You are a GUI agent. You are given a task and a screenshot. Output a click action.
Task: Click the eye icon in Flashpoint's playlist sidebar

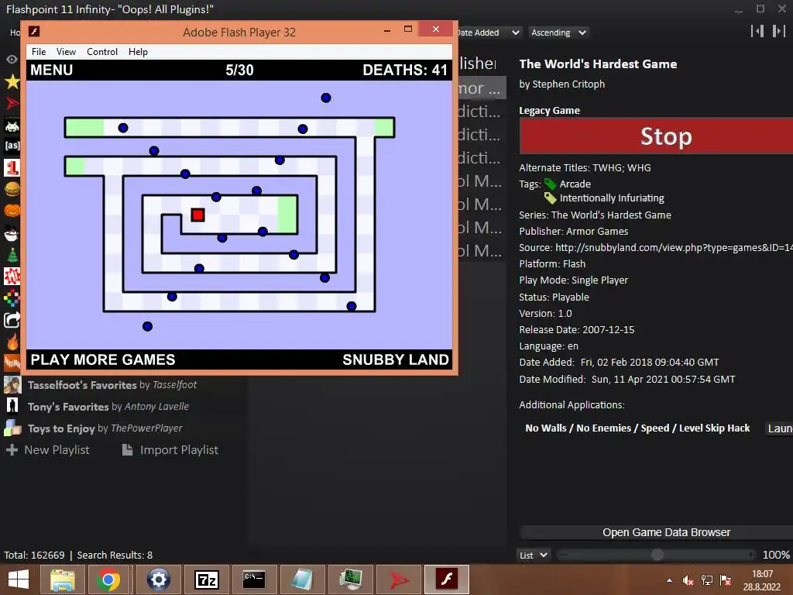coord(12,59)
